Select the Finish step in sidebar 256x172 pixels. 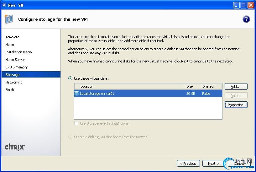(10, 90)
